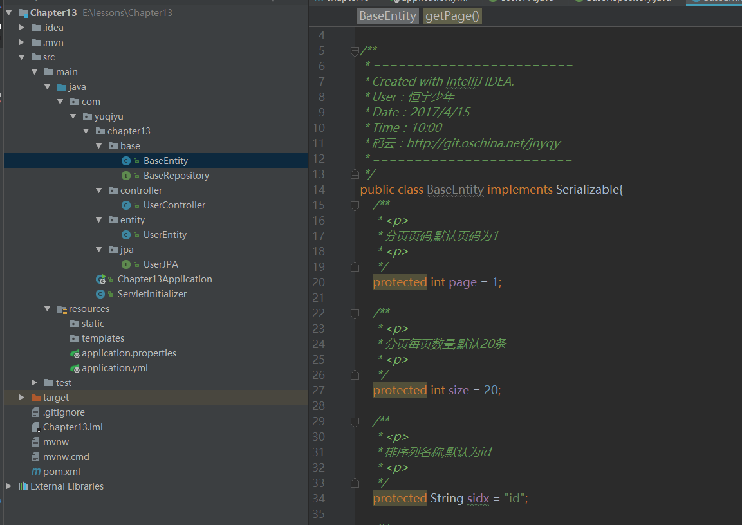Collapse the controller package arrow
The image size is (742, 525).
pyautogui.click(x=98, y=190)
